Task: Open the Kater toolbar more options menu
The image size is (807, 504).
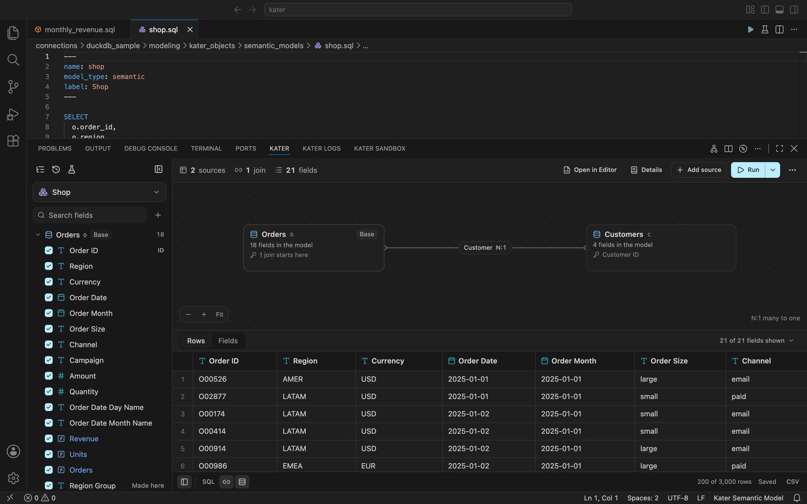Action: 792,170
